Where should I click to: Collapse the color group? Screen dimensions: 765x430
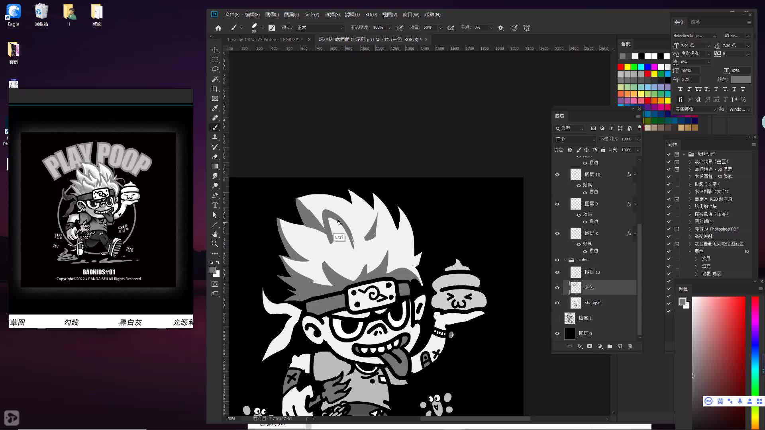coord(566,260)
